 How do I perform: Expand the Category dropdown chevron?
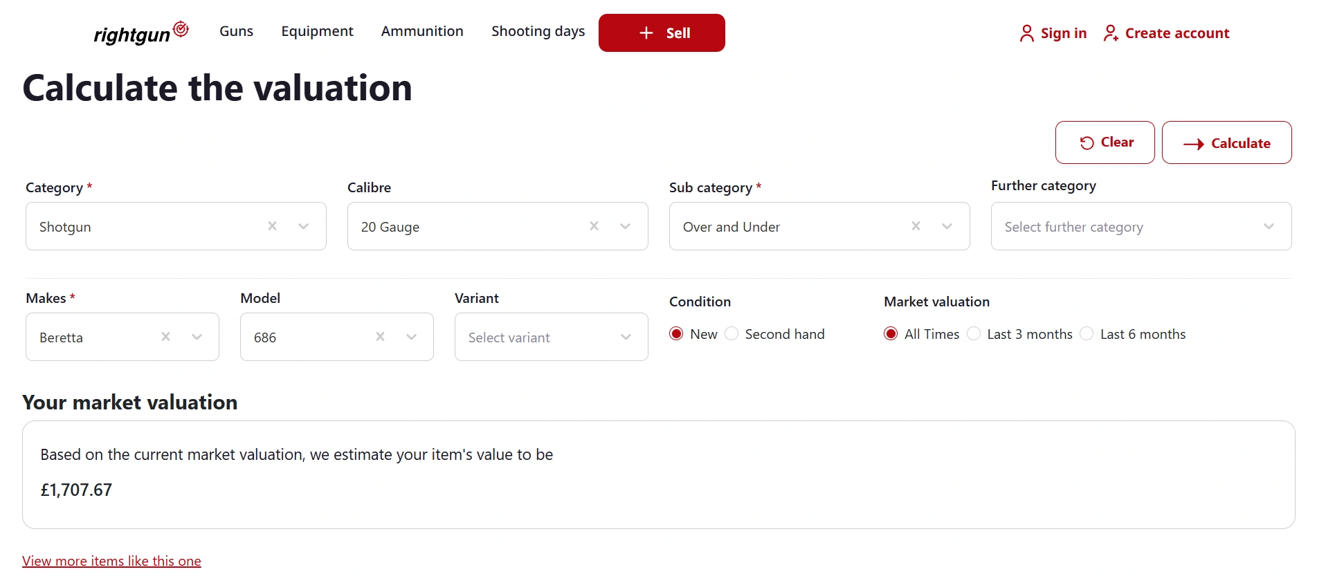[303, 226]
